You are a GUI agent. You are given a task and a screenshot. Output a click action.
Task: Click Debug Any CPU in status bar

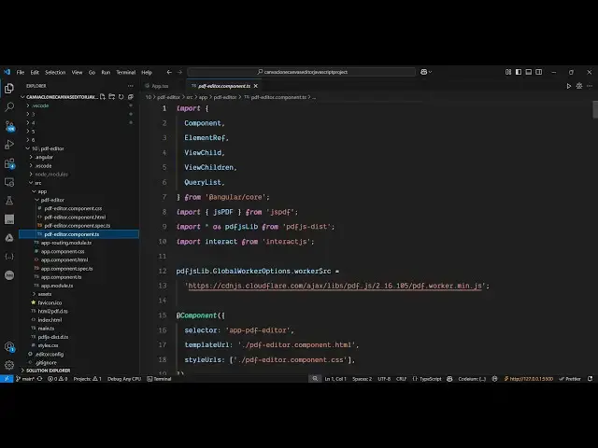pyautogui.click(x=124, y=379)
